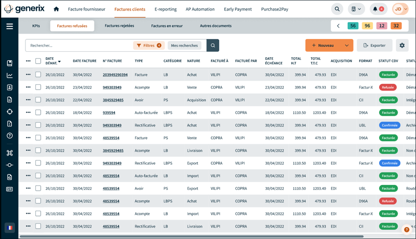Click into the Rechercher search field
416x239 pixels.
pos(79,45)
